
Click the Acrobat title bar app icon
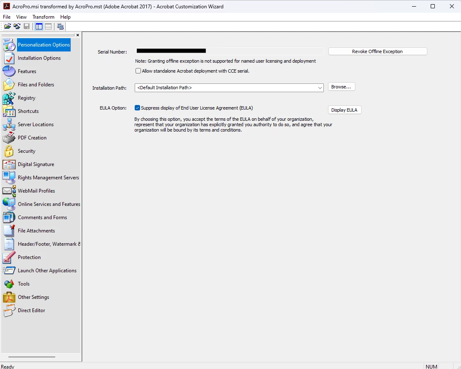(7, 6)
